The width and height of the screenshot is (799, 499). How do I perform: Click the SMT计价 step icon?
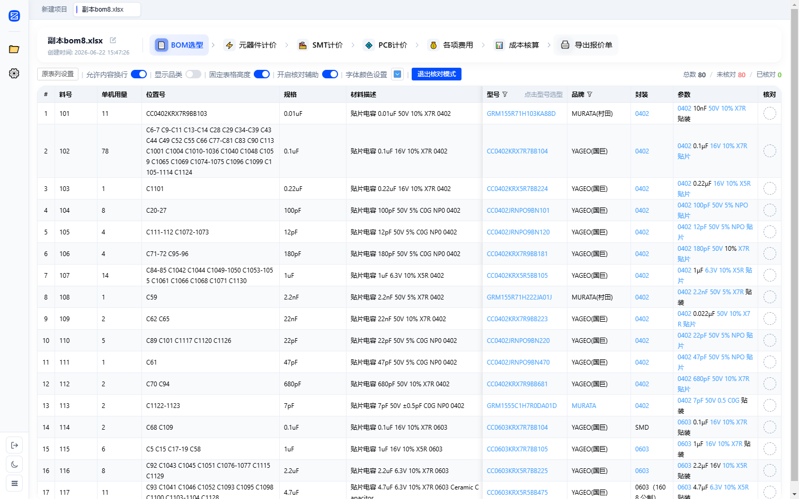[x=303, y=45]
